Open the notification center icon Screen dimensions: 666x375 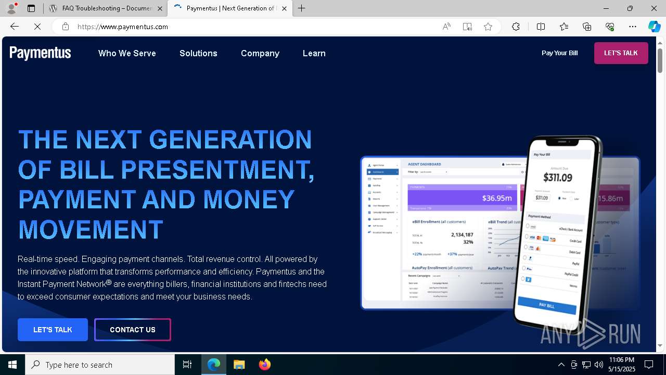[649, 365]
